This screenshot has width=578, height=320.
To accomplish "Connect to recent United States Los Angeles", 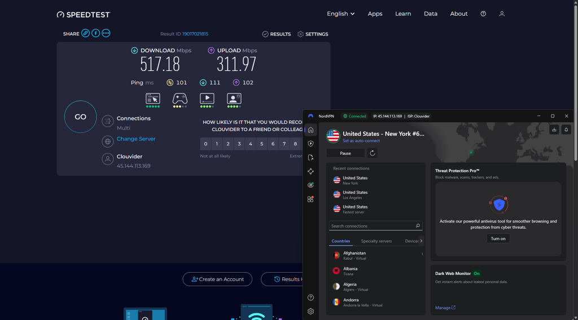I will pos(375,194).
